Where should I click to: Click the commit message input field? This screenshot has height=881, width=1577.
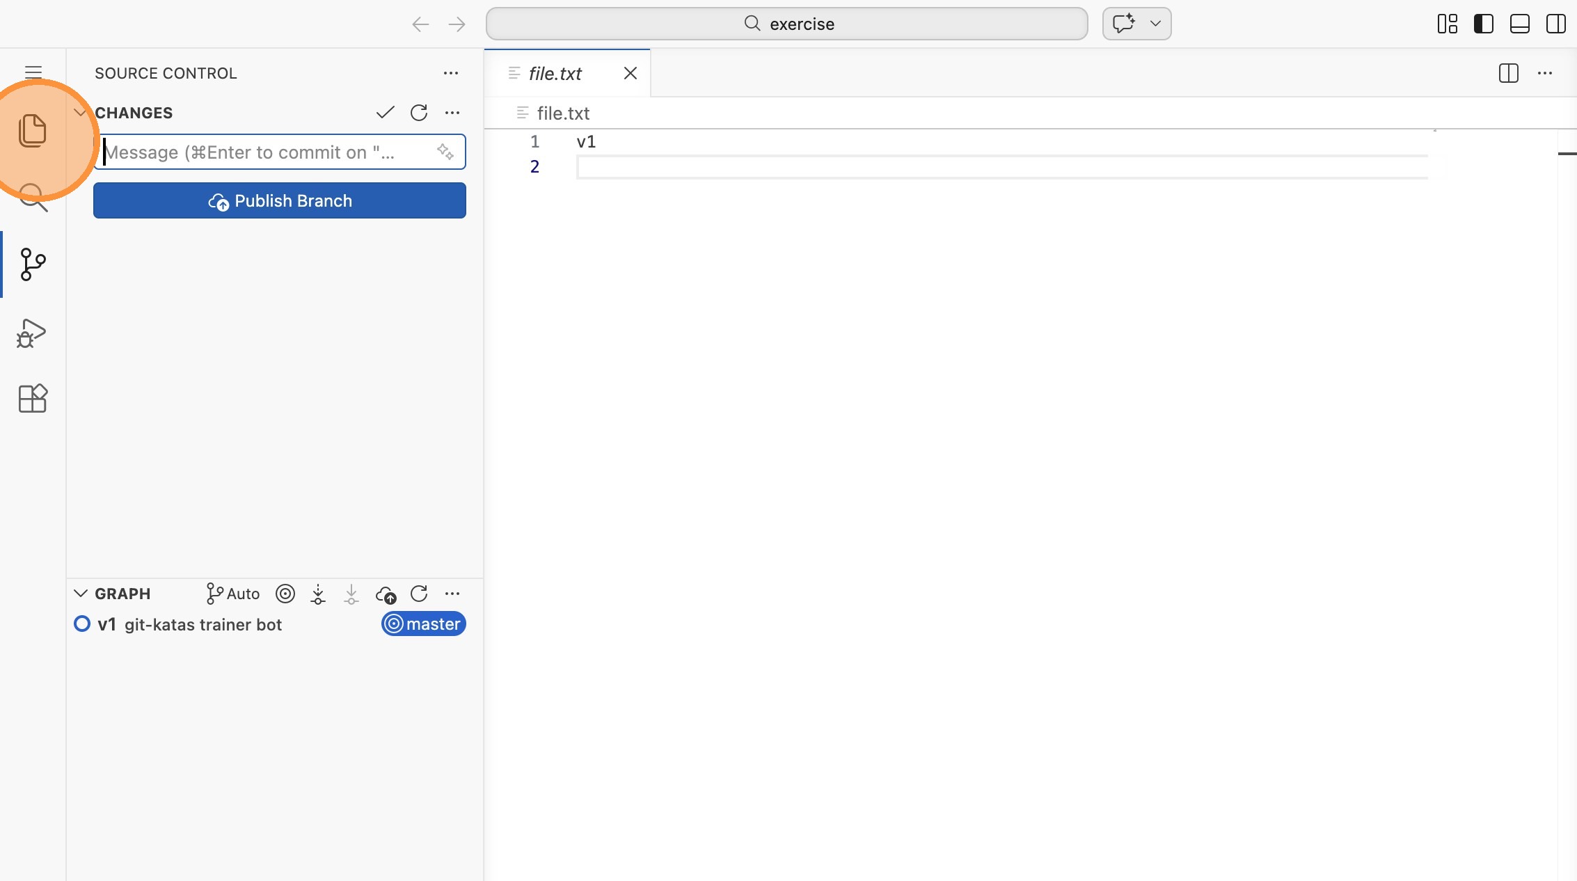(x=264, y=152)
